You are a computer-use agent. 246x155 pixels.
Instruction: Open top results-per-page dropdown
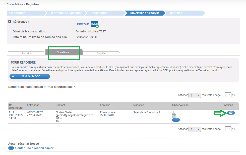[x=195, y=95]
